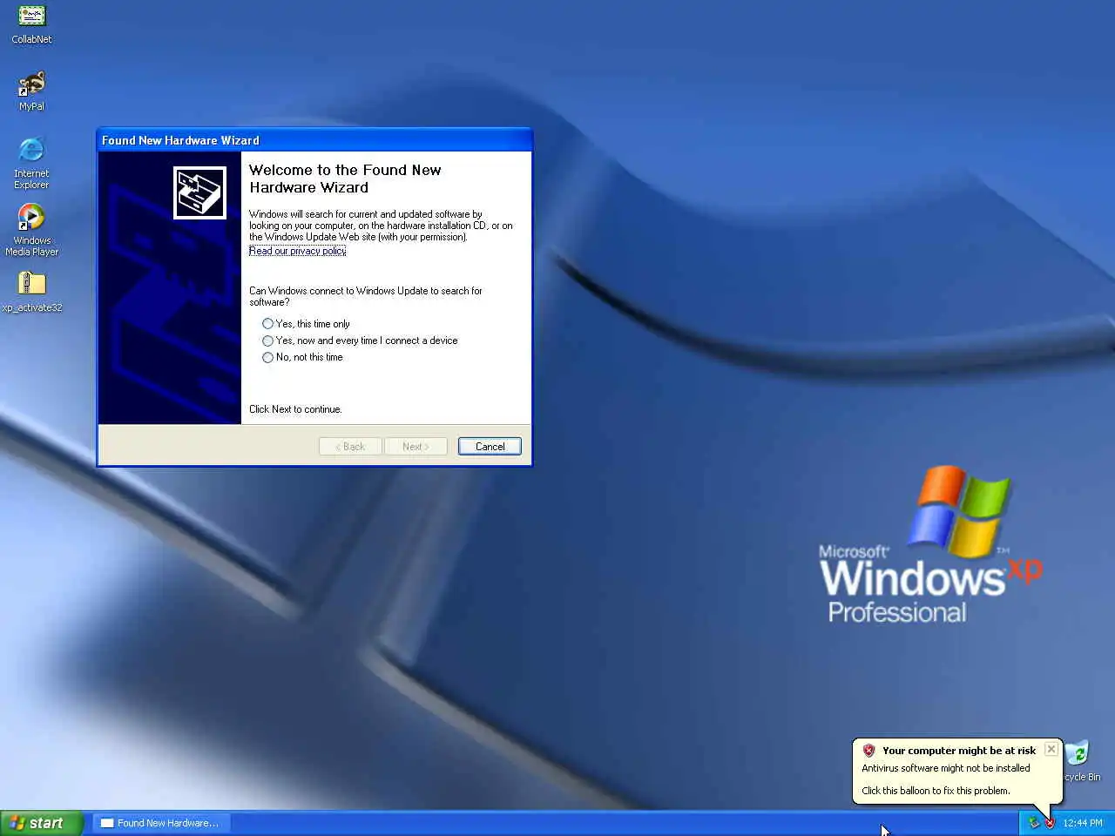Choose 'Yes, this time only' option
Image resolution: width=1115 pixels, height=836 pixels.
[x=306, y=323]
